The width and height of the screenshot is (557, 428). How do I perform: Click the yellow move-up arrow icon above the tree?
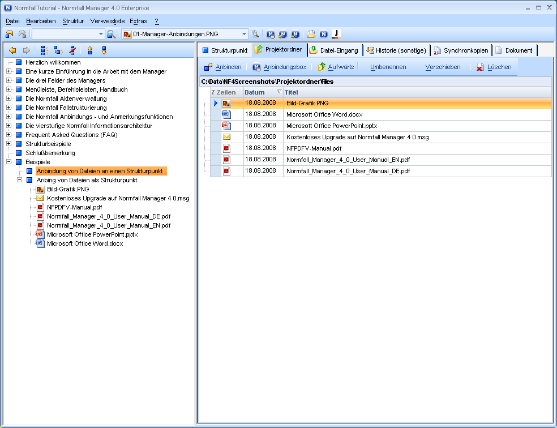(90, 50)
